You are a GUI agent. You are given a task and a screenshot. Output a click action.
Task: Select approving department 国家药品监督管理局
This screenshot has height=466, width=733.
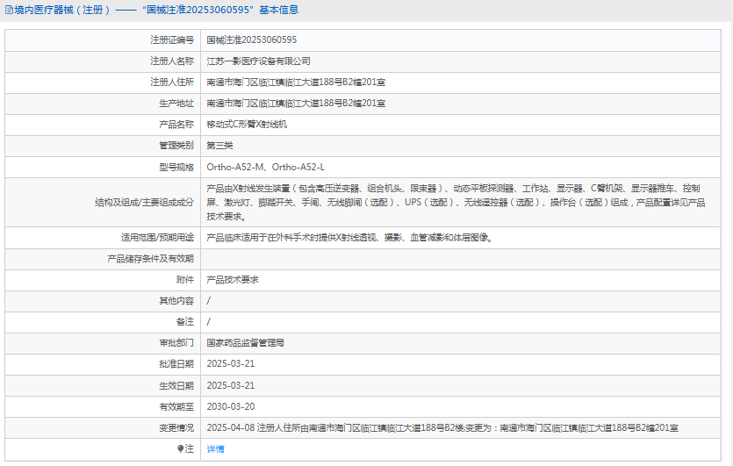[246, 343]
